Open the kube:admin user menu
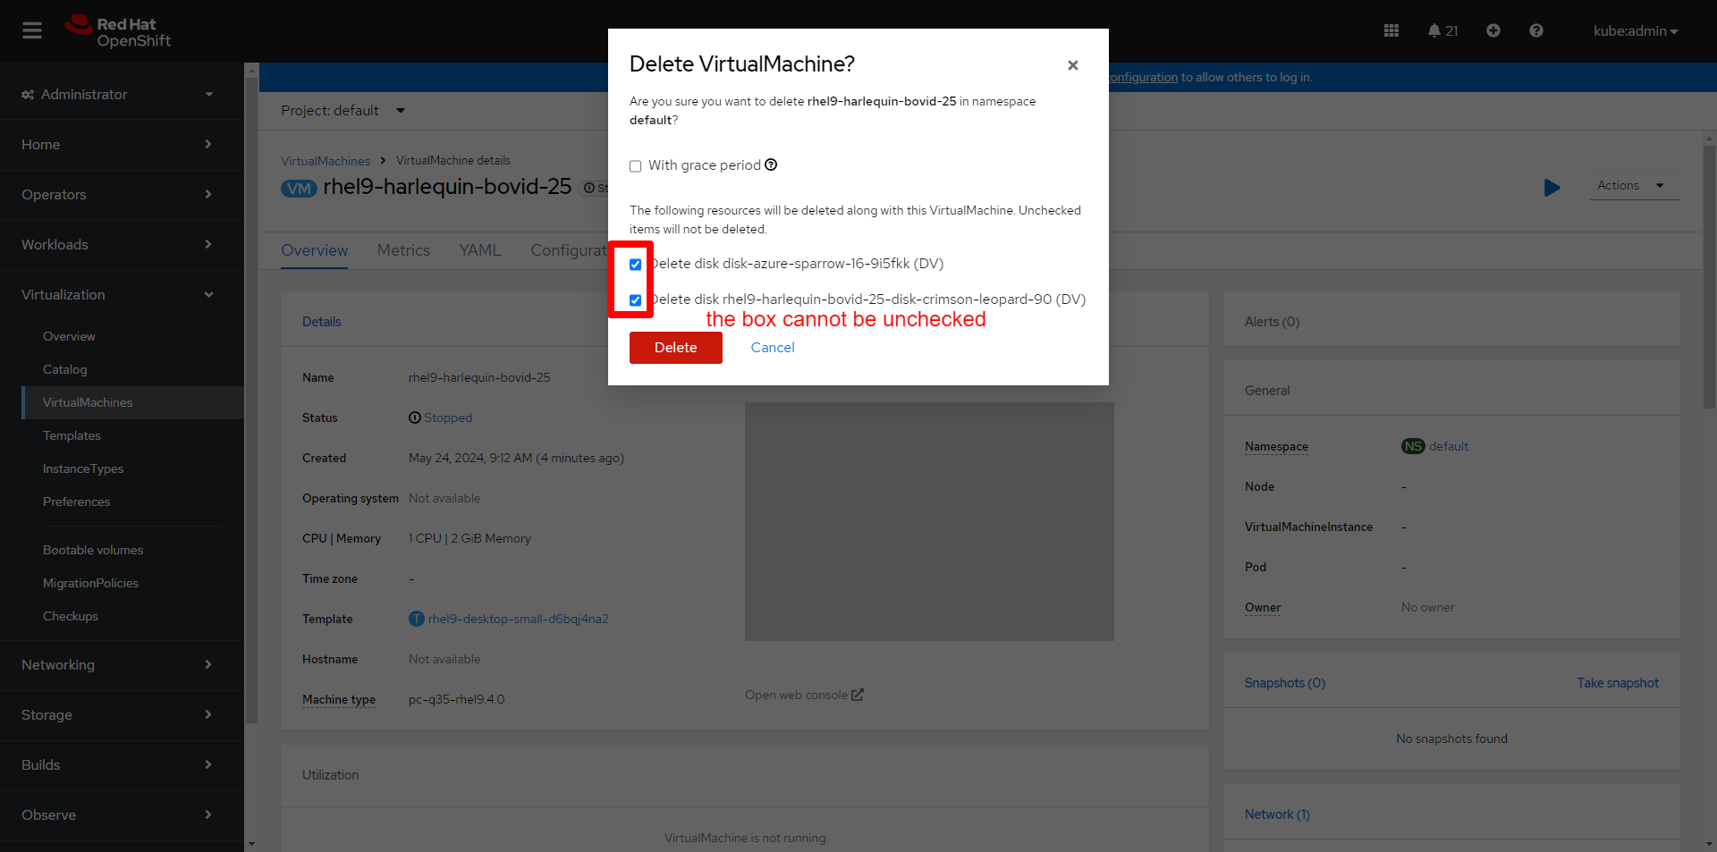1717x852 pixels. (1636, 31)
